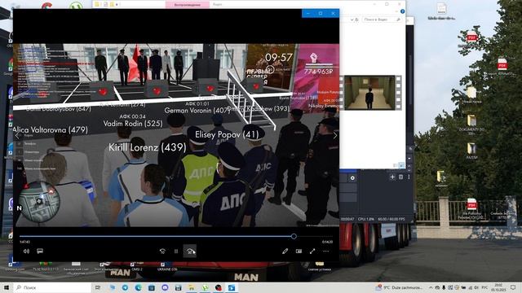Select the text document icon atop desktop
Image resolution: width=522 pixels, height=293 pixels.
coord(441,11)
